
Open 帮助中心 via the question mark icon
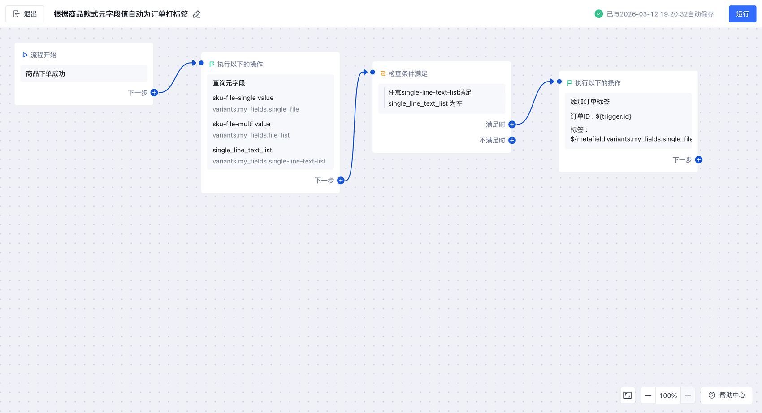tap(711, 395)
